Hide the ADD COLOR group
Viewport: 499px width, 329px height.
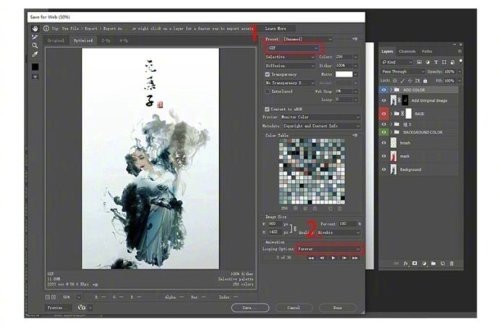click(384, 90)
